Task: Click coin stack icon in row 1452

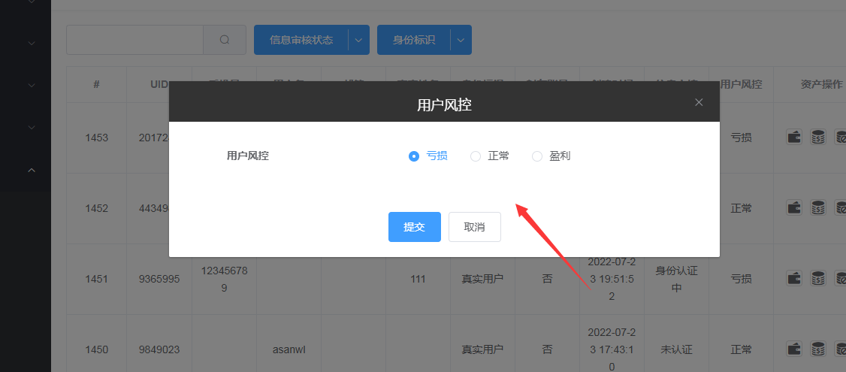Action: coord(818,207)
